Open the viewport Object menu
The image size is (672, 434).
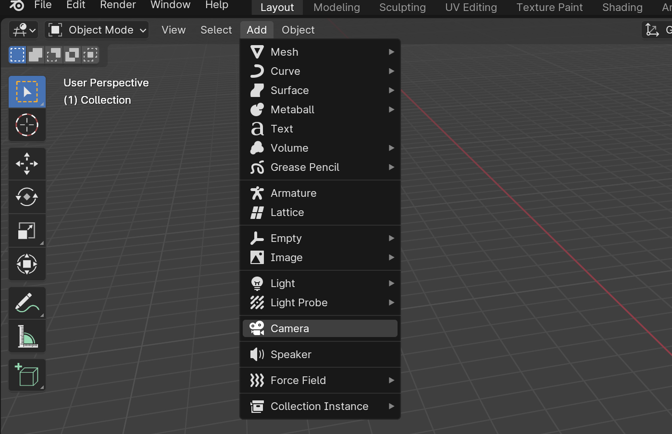298,30
